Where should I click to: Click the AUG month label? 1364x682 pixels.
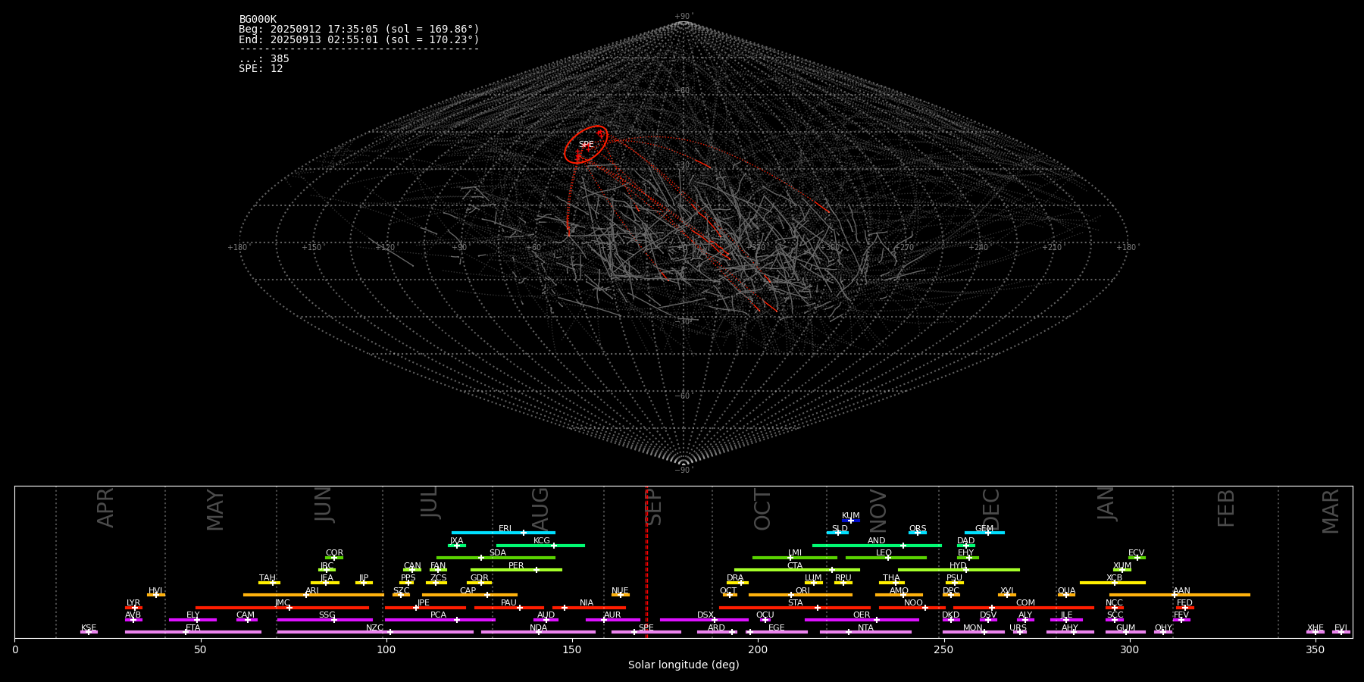(x=540, y=509)
